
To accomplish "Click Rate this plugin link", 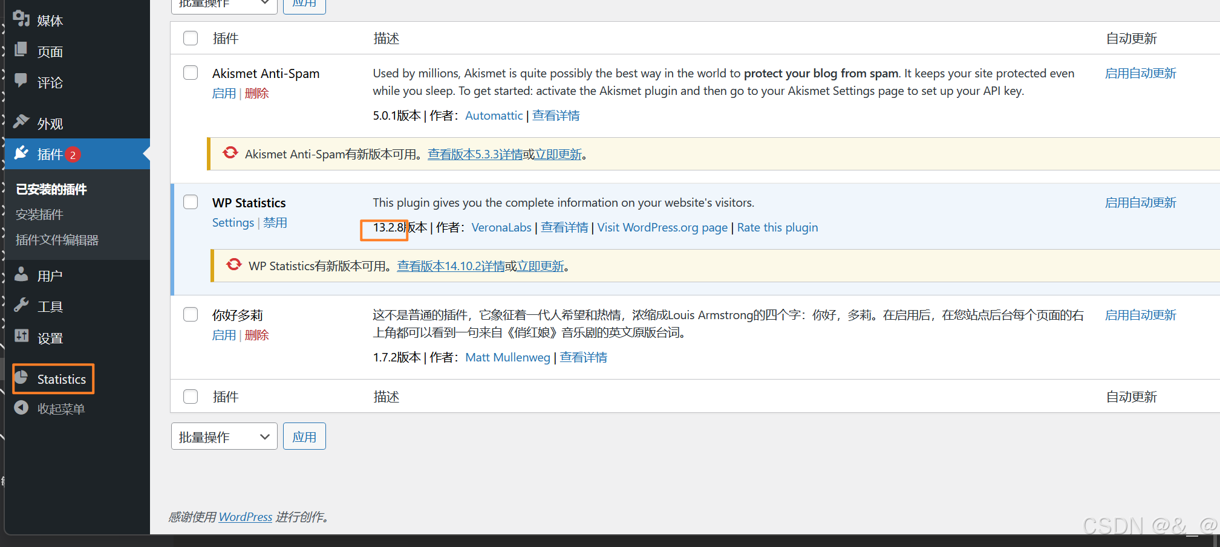I will (777, 227).
